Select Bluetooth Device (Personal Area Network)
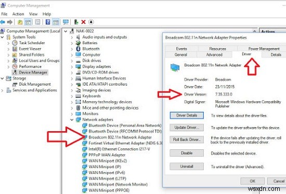The width and height of the screenshot is (286, 194). point(125,126)
